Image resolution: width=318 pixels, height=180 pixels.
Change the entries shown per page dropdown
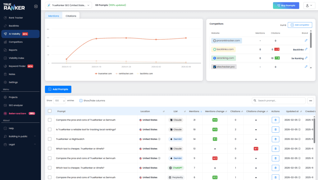click(60, 101)
